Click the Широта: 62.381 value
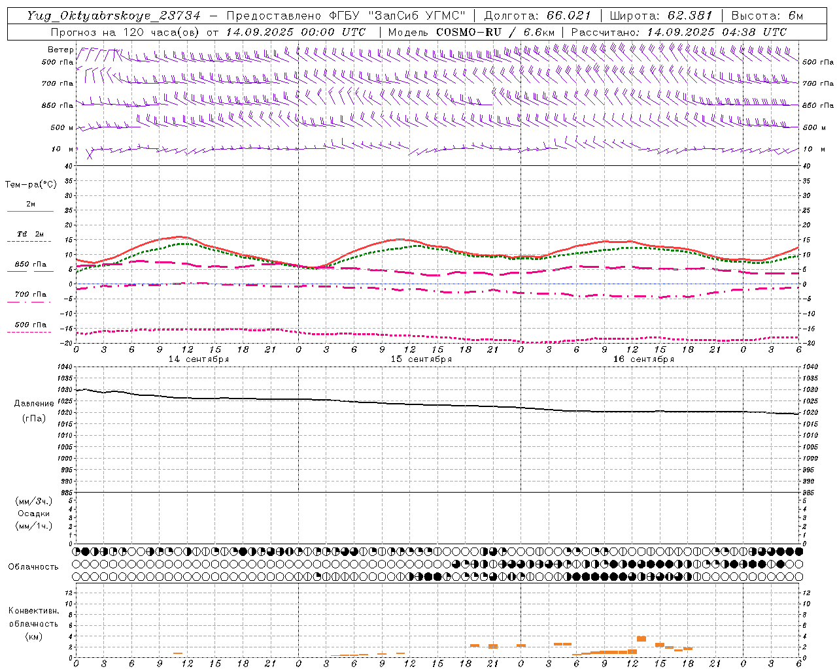The image size is (837, 669). [661, 16]
